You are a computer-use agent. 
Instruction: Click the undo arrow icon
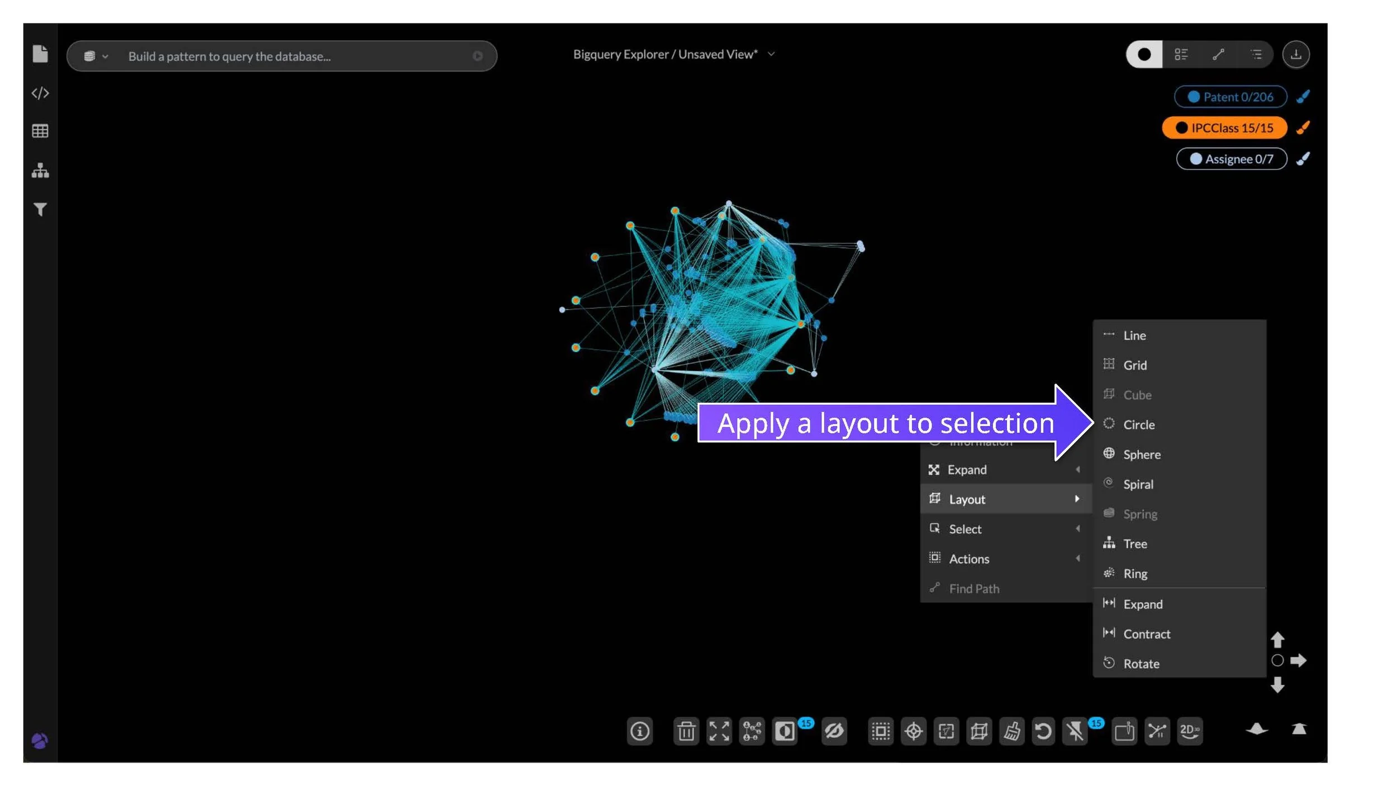click(1043, 731)
